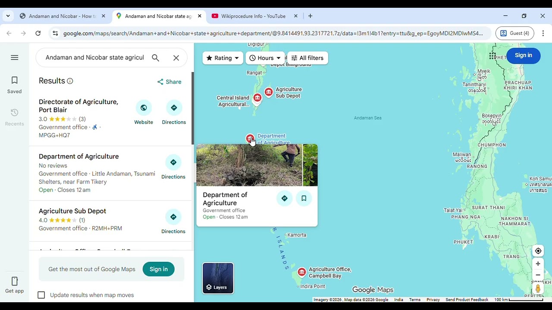
Task: Click the search input field
Action: pyautogui.click(x=95, y=58)
